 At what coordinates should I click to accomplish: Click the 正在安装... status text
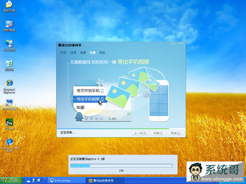pos(68,132)
